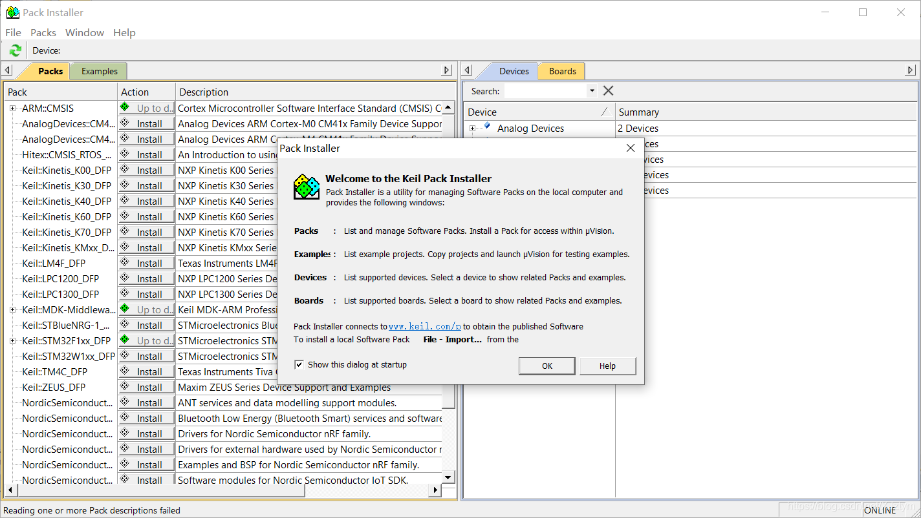Install the Keil::LM4F_DFP pack
Viewport: 921px width, 518px height.
[146, 264]
